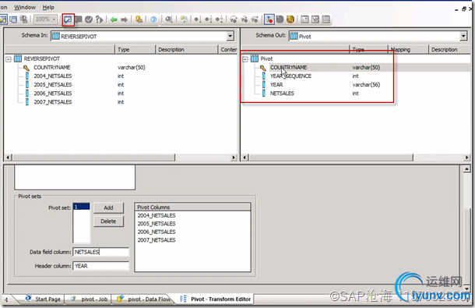Screen dimensions: 475x308
Task: Click the second dot-with-dashed-line toolbar icon
Action: [209, 19]
